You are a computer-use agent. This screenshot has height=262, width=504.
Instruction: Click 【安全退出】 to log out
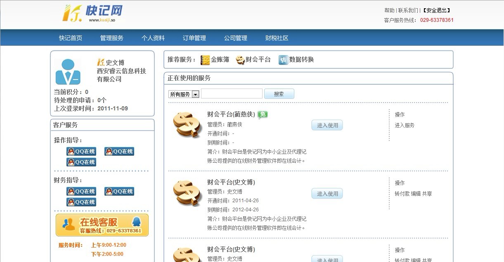click(436, 10)
